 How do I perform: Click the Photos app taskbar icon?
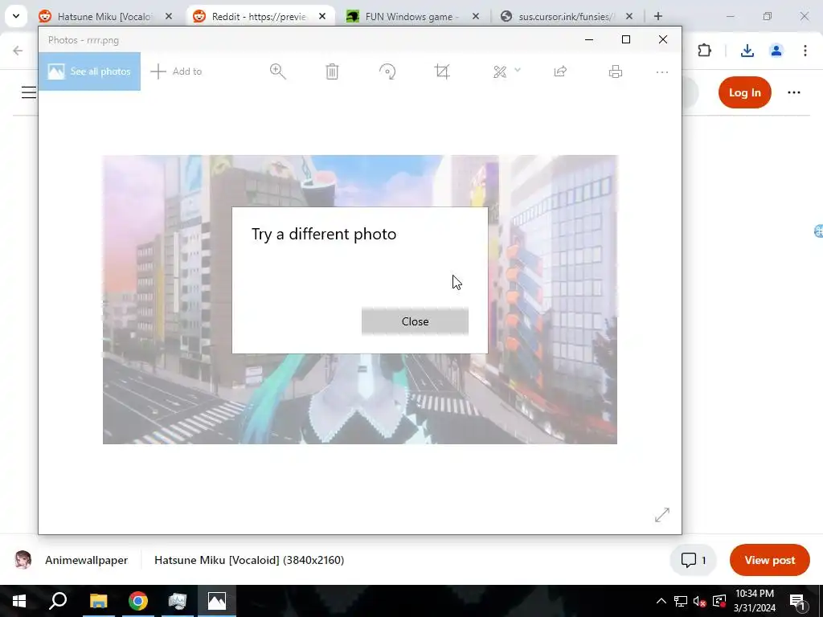click(x=217, y=601)
